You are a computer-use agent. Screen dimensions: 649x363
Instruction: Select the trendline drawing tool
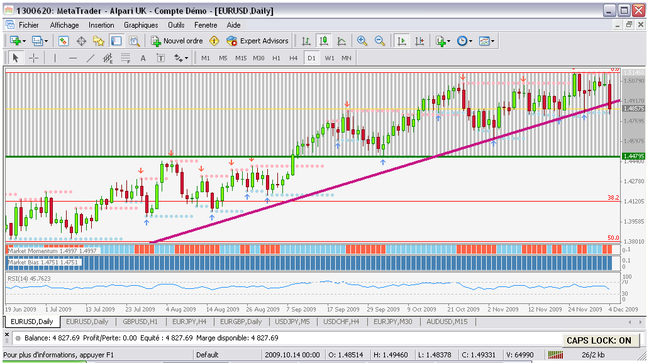point(90,58)
